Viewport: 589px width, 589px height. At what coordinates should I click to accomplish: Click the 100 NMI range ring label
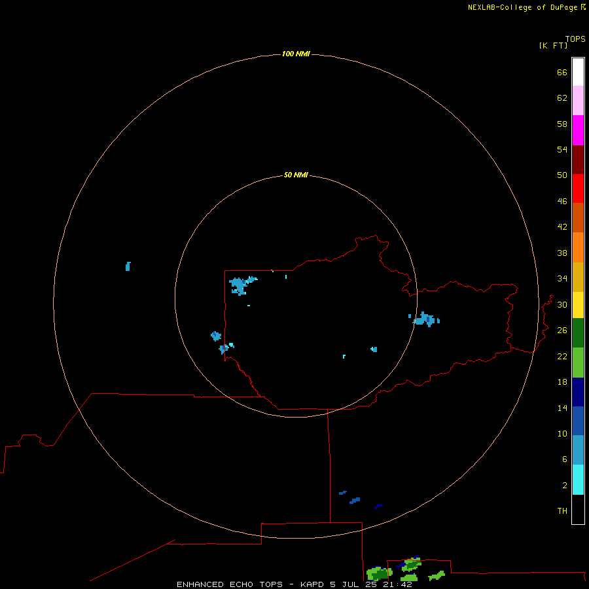tap(296, 54)
